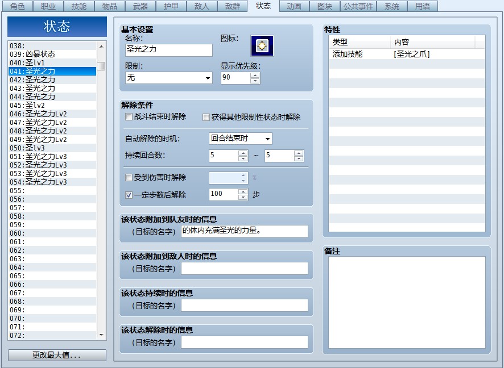Image resolution: width=504 pixels, height=368 pixels.
Task: Click the state list scroll up arrow
Action: coord(101,47)
